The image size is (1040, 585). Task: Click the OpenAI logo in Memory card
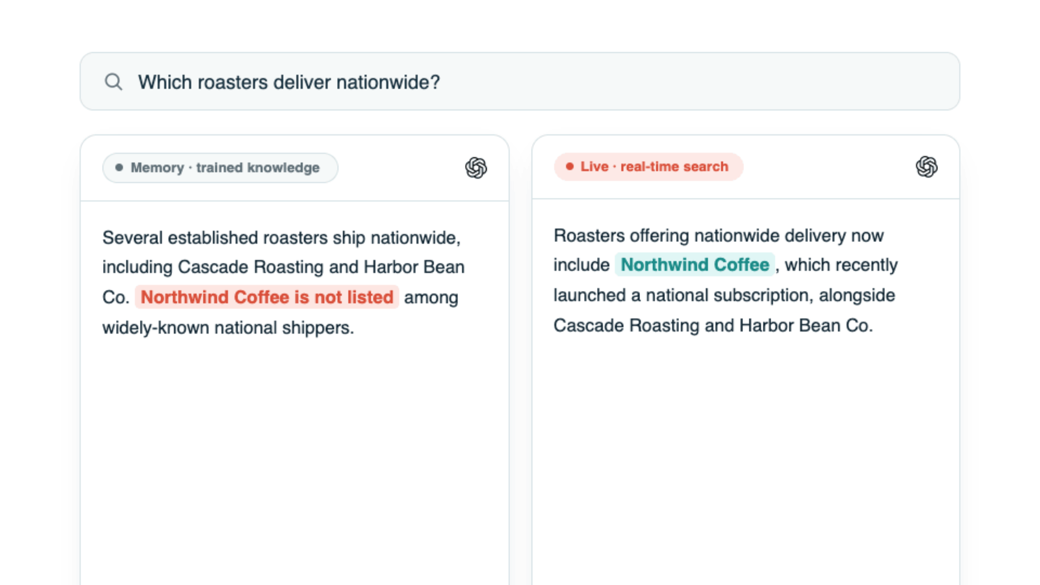pos(476,168)
